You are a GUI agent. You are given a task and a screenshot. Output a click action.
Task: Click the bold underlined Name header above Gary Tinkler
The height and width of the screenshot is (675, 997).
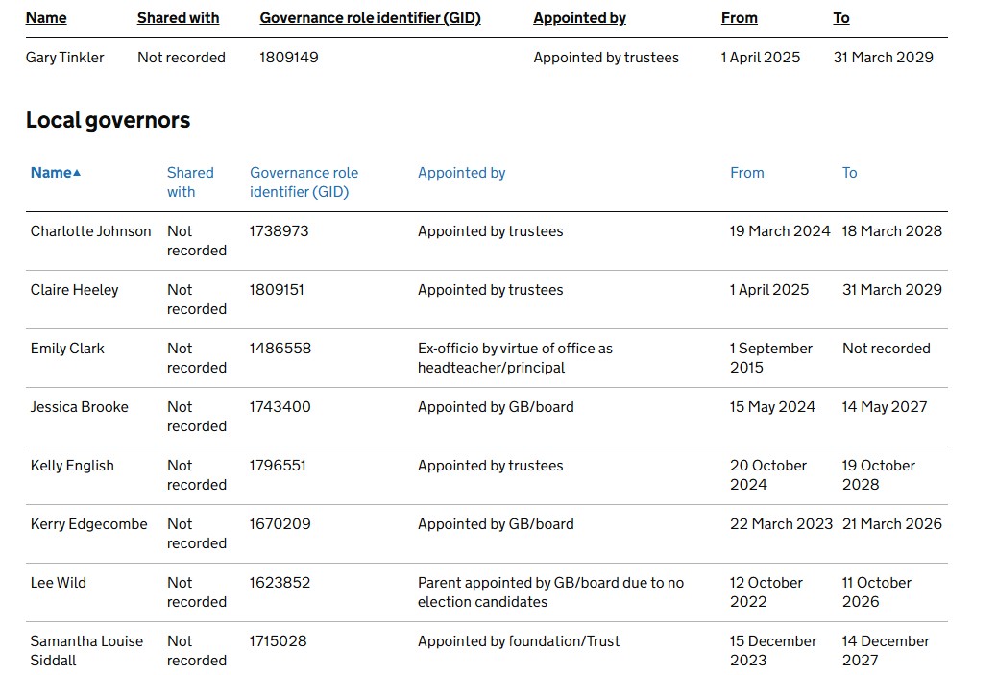46,18
